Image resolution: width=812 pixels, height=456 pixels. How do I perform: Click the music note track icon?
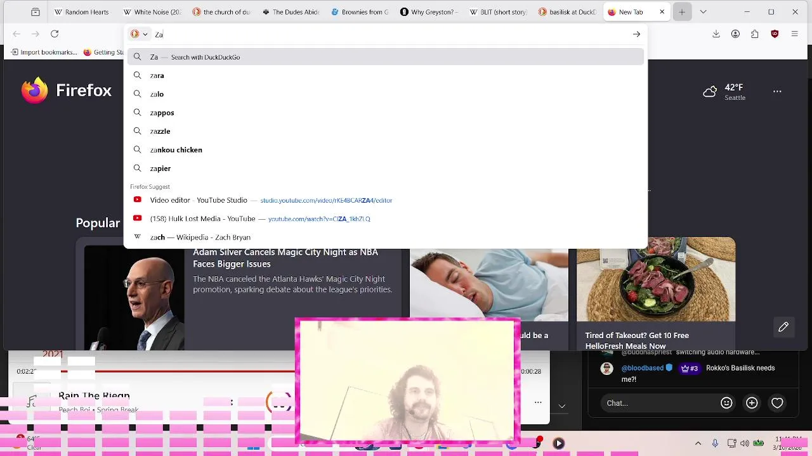coord(32,402)
